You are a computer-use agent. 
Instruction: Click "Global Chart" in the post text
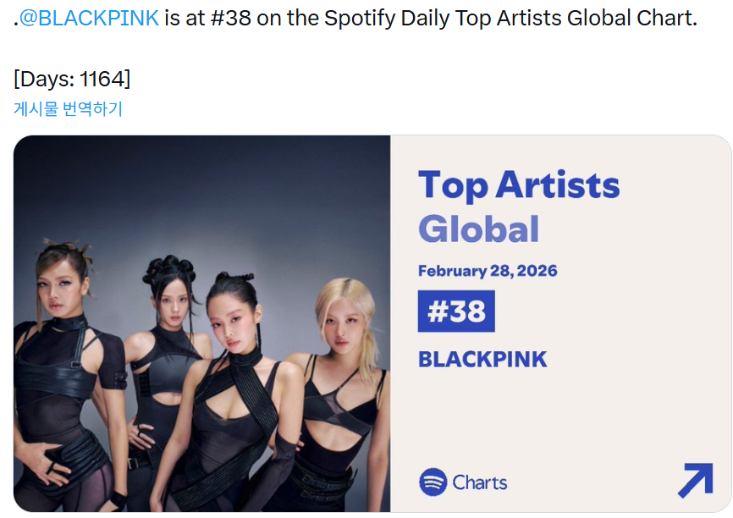click(626, 19)
